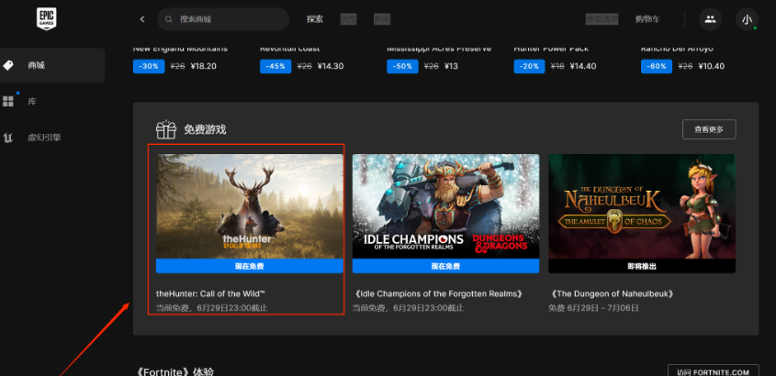Click the -50% discount badge

[402, 66]
